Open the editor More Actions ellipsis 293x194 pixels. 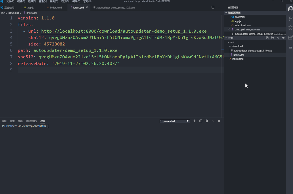click(219, 7)
